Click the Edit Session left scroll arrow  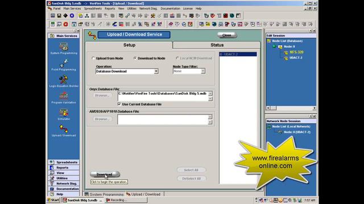pyautogui.click(x=268, y=108)
